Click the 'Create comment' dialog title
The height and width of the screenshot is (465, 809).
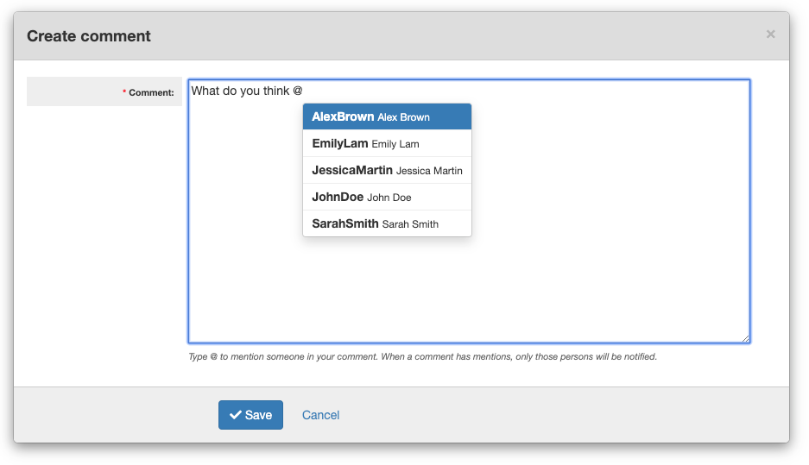(89, 36)
